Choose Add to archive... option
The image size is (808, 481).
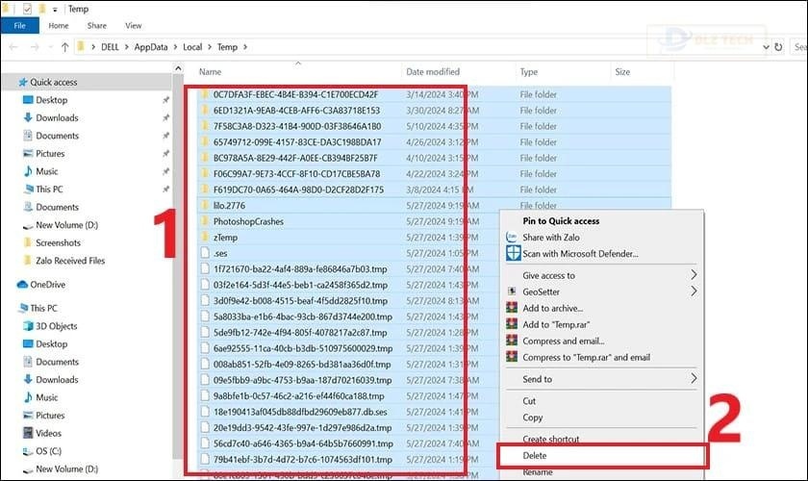pos(552,308)
